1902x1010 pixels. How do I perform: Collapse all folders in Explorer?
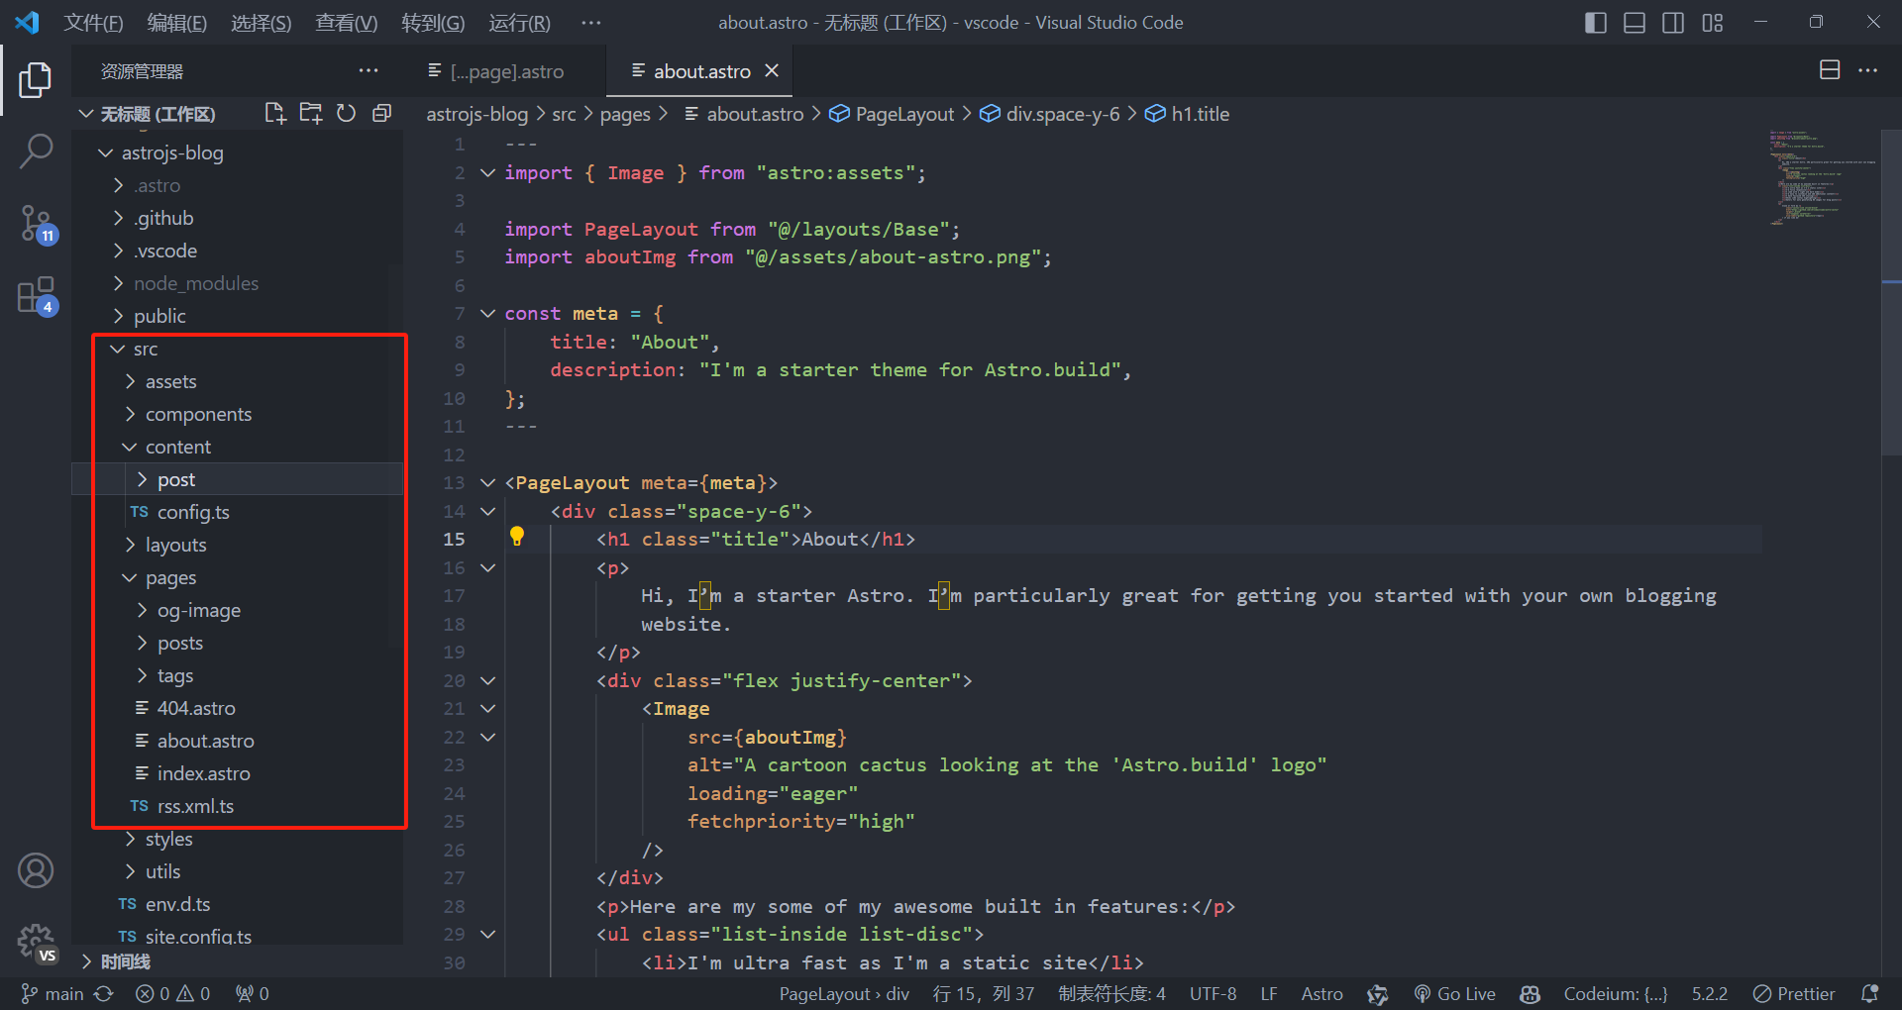(381, 113)
